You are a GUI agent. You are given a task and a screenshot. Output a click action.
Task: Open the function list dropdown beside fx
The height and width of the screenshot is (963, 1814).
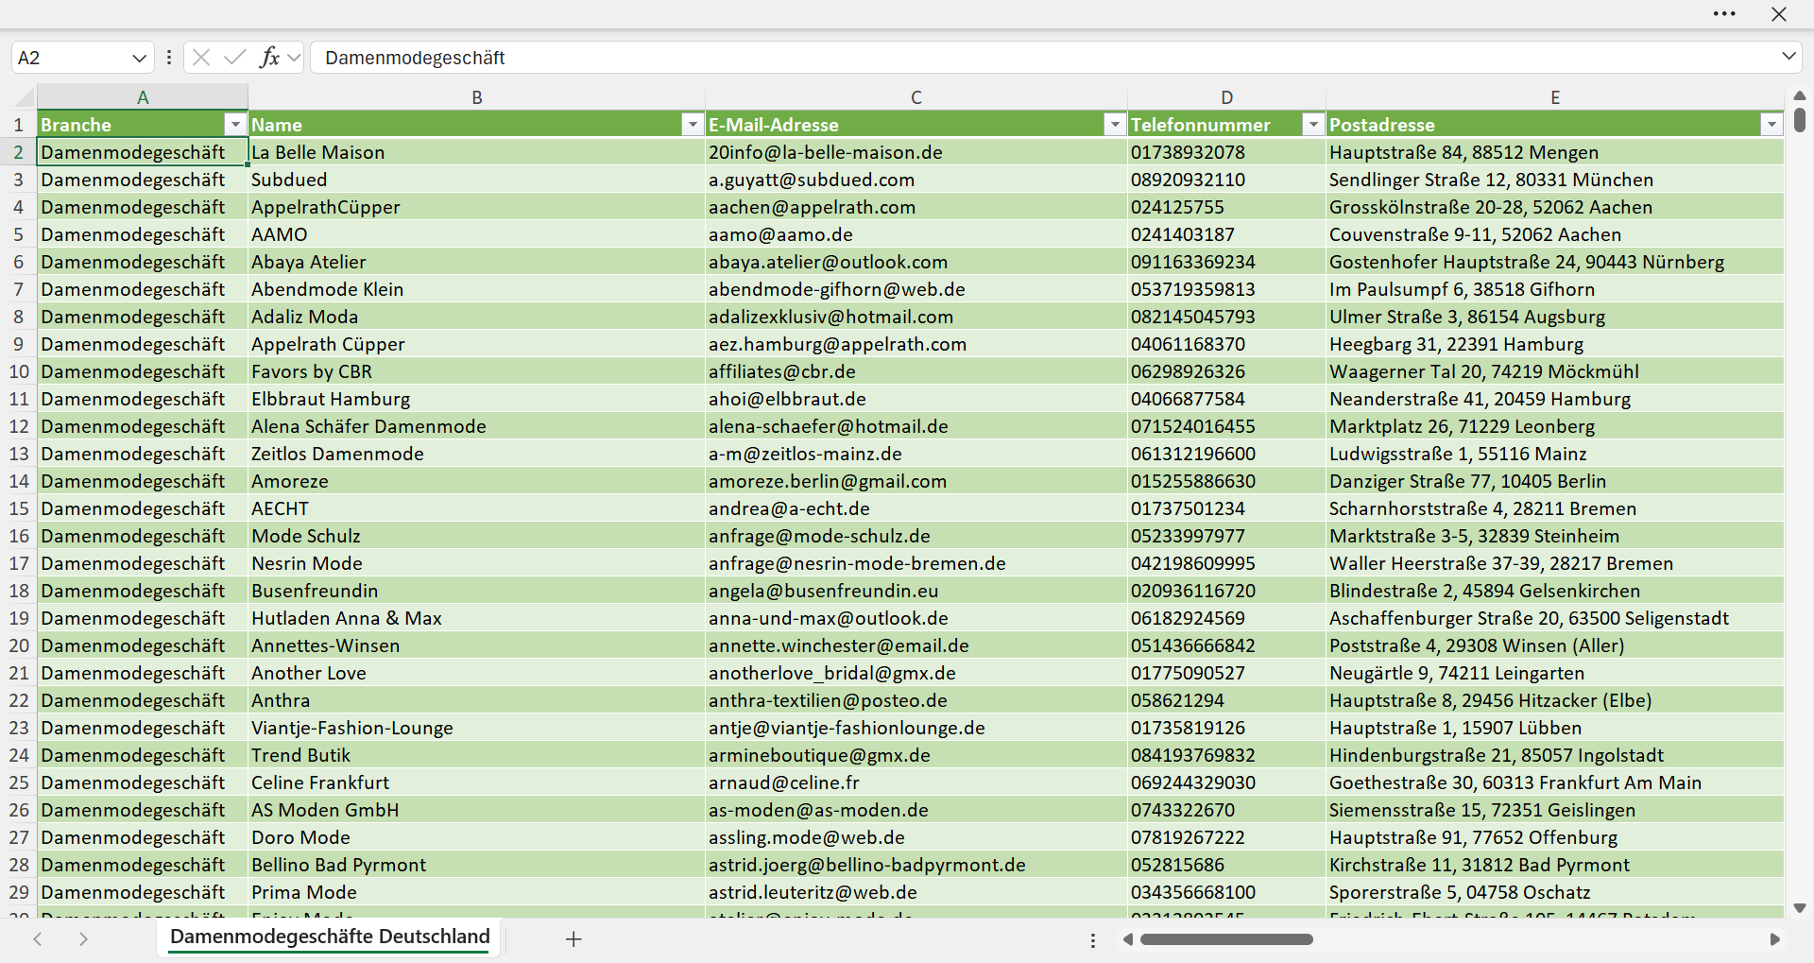click(294, 58)
